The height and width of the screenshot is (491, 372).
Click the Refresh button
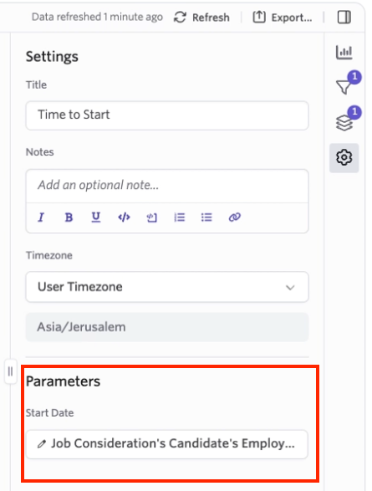click(201, 18)
